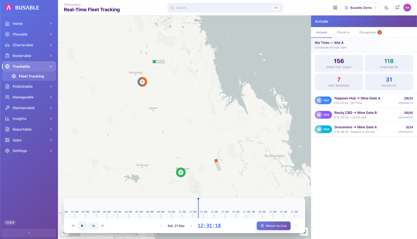Viewport: 417px width, 239px height.
Task: Click the 31 En Route card
Action: point(389,82)
